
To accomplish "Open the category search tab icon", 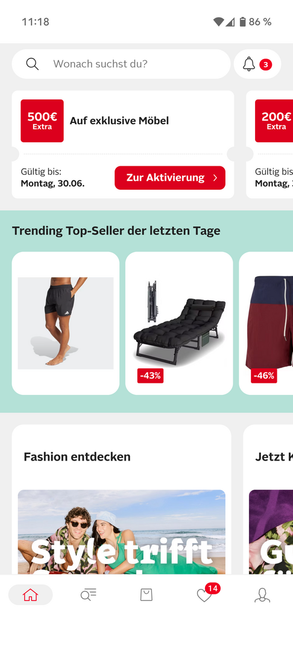I will pos(89,595).
